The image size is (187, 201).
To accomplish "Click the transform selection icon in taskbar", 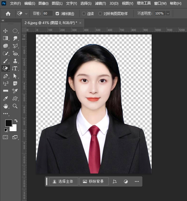I will [x=115, y=182].
